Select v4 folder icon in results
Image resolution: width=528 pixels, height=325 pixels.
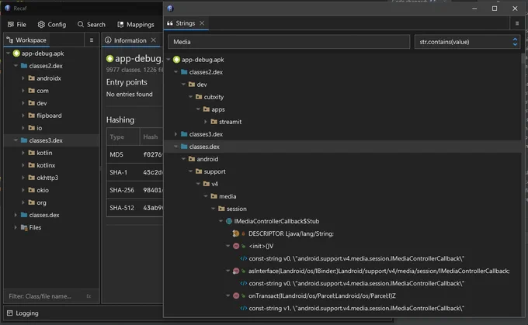tap(207, 184)
